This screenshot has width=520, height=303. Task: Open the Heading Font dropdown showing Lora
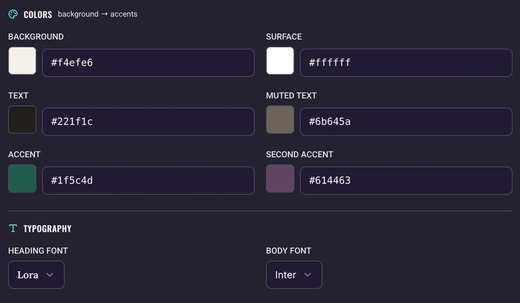(x=36, y=275)
